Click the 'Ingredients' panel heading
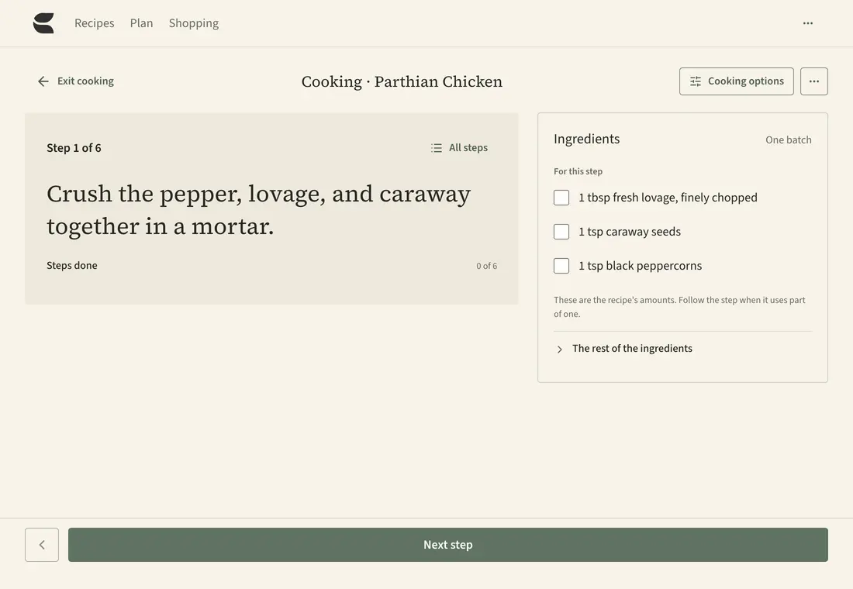 tap(586, 139)
